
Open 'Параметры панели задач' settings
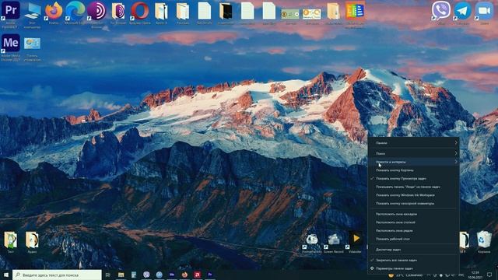(x=413, y=268)
